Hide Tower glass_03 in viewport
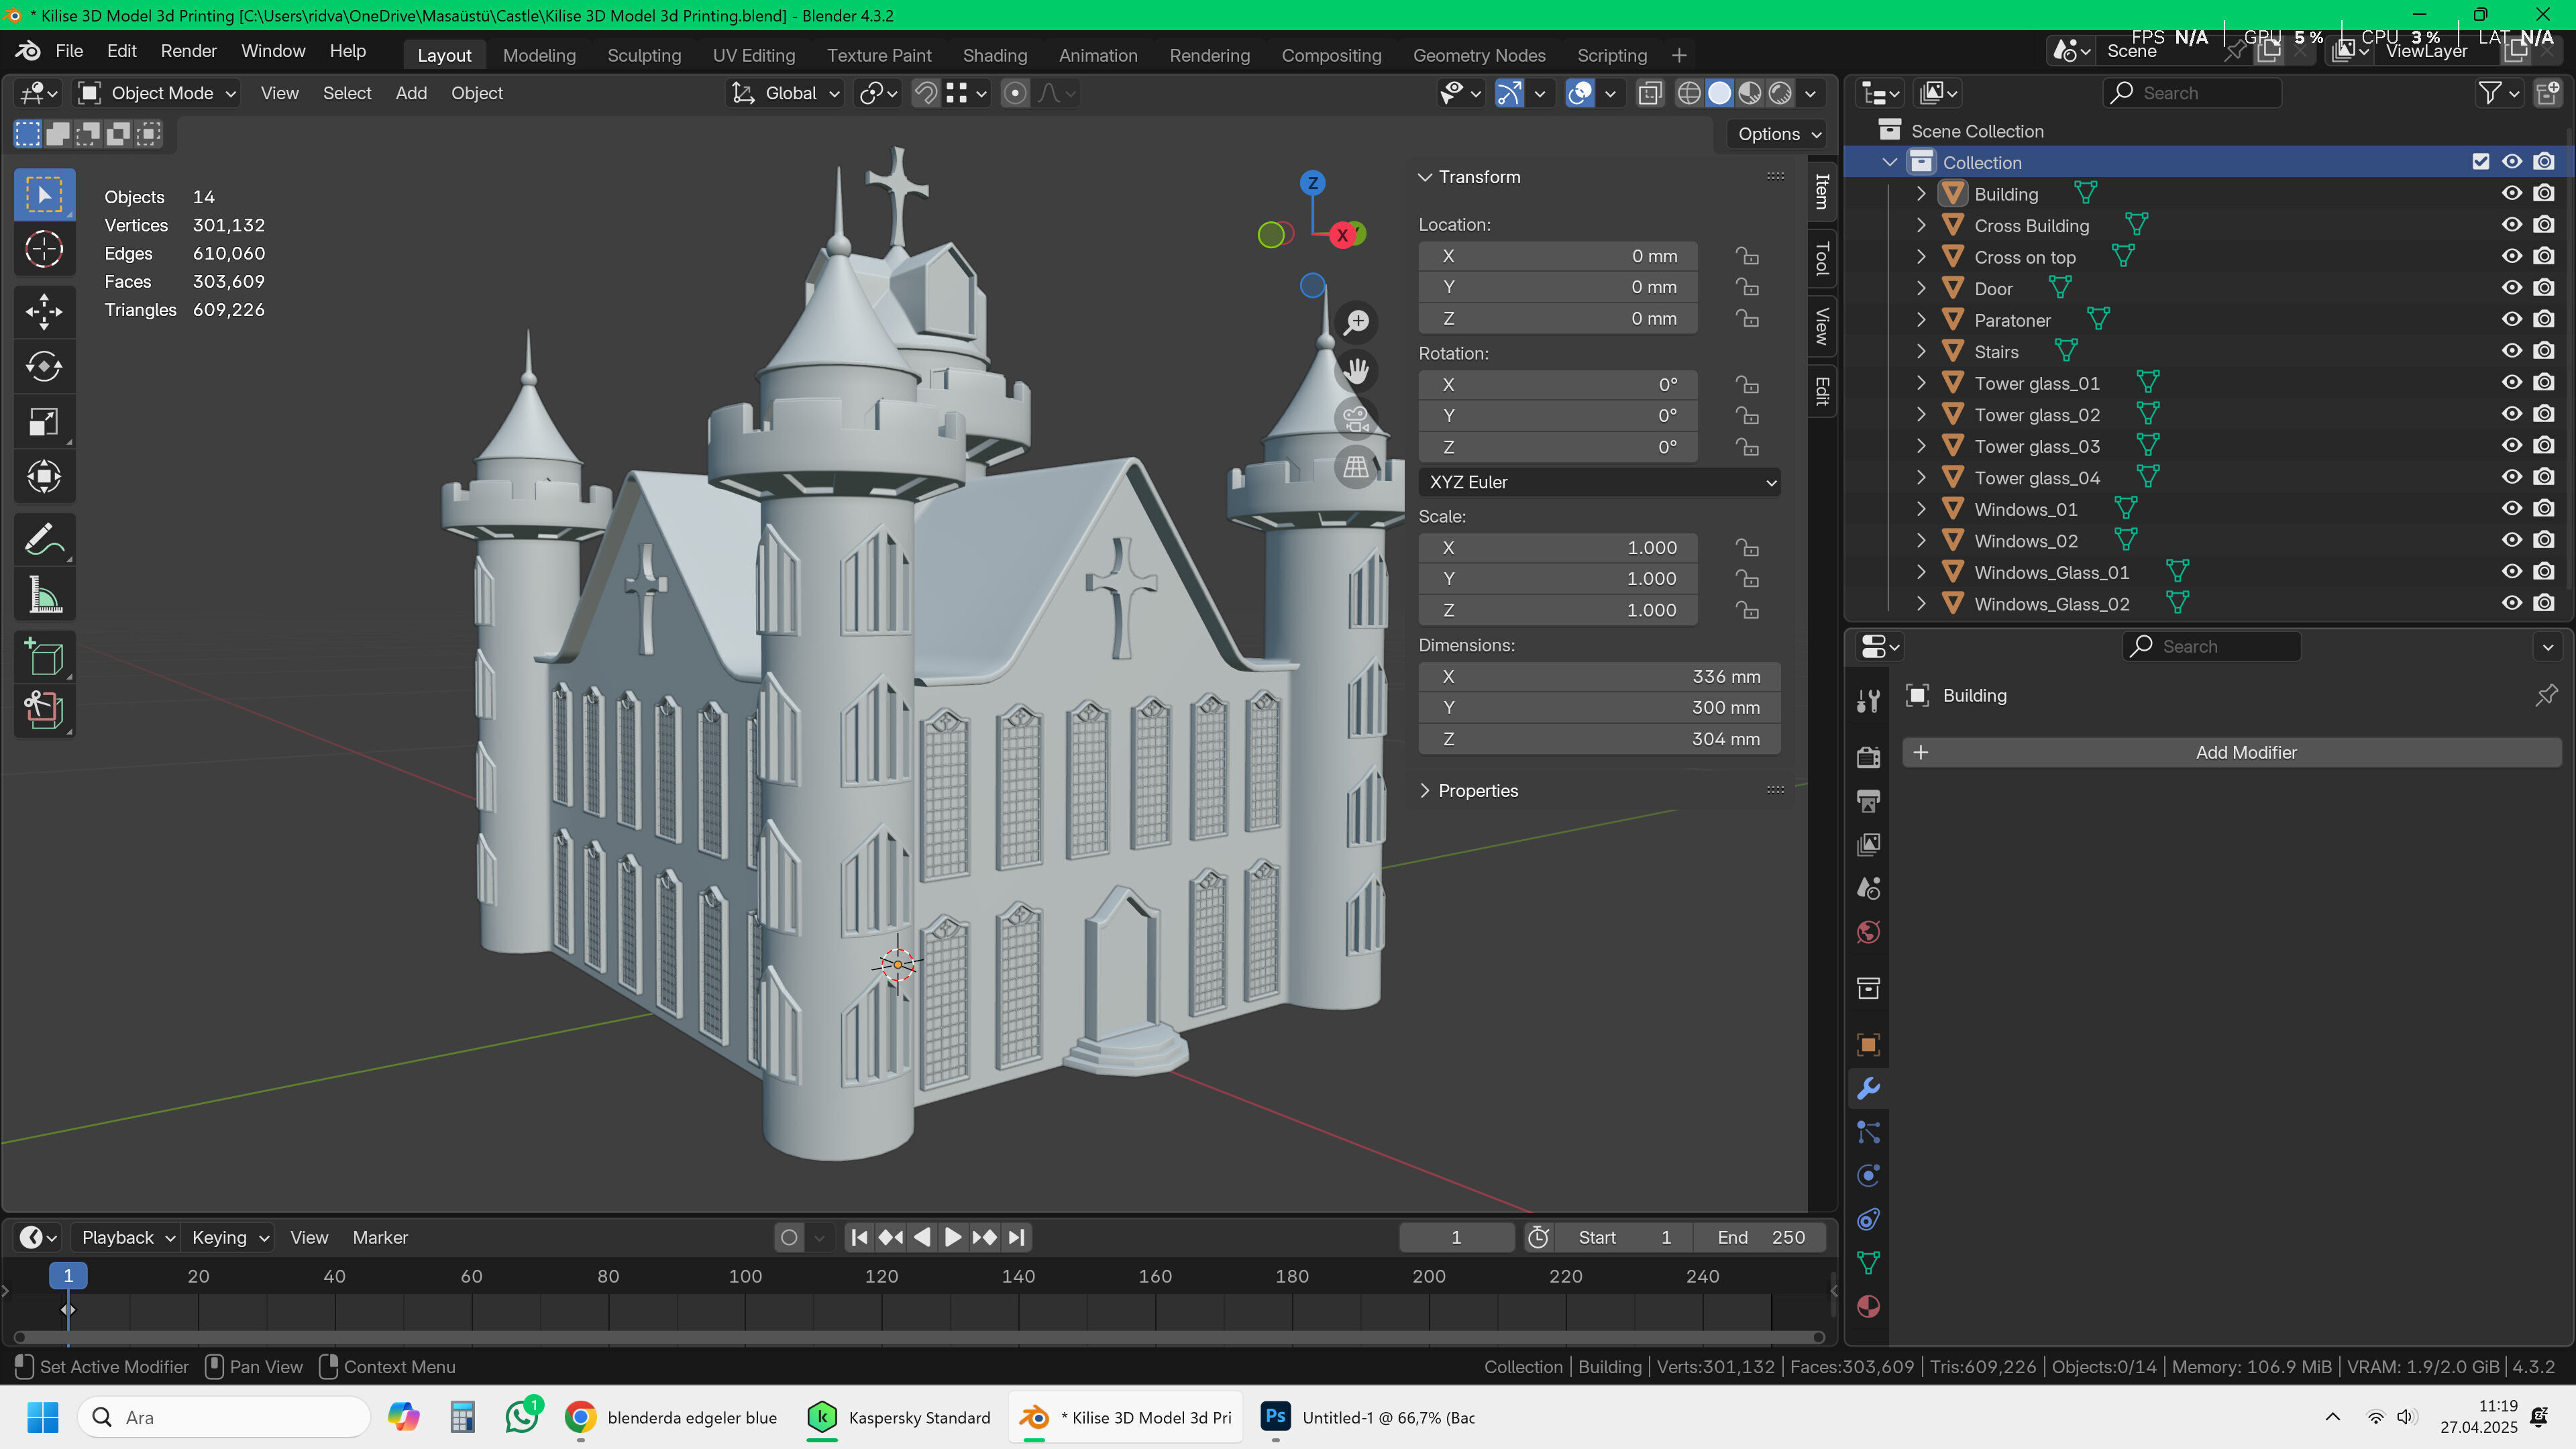The width and height of the screenshot is (2576, 1449). [2512, 445]
